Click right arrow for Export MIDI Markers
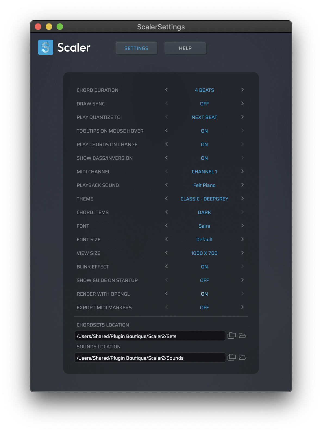Image resolution: width=322 pixels, height=432 pixels. point(242,307)
